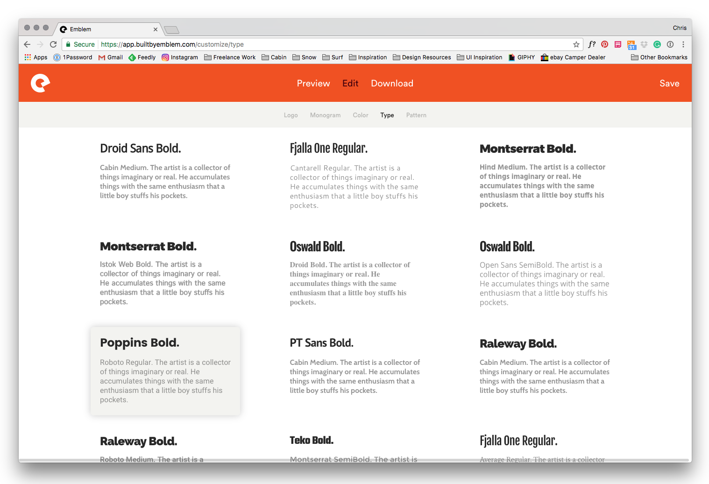709x484 pixels.
Task: Open Download in header navigation
Action: click(x=392, y=83)
